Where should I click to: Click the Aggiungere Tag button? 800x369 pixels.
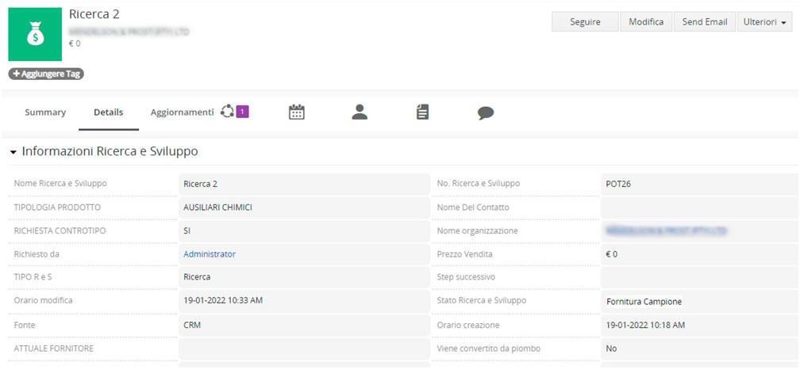click(46, 74)
